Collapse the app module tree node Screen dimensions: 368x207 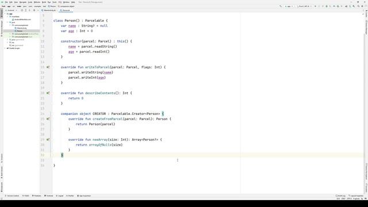pyautogui.click(x=5, y=14)
